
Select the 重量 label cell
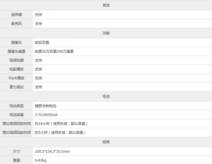[16, 160]
